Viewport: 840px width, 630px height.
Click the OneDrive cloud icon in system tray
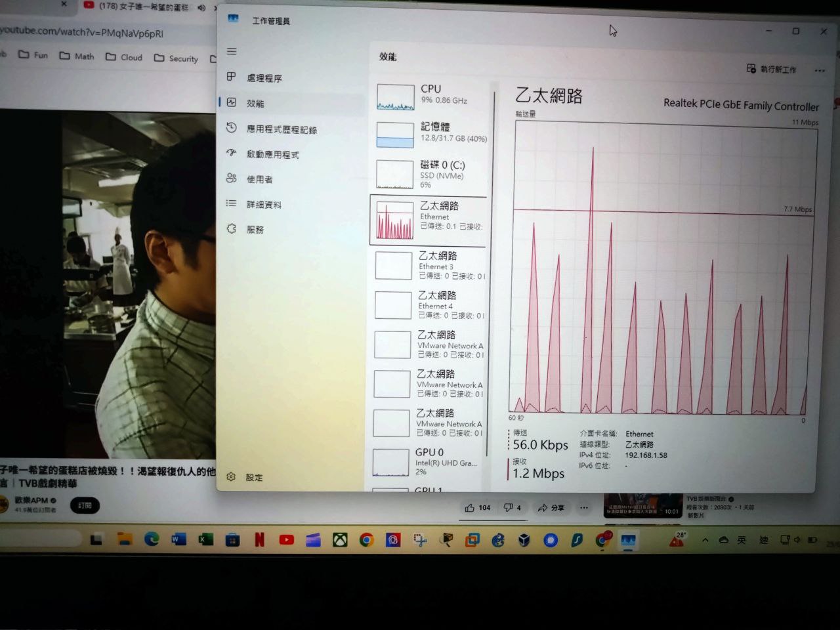pyautogui.click(x=723, y=540)
